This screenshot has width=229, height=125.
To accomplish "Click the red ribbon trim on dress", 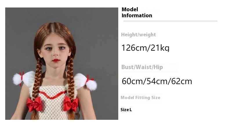I will coord(52,94).
